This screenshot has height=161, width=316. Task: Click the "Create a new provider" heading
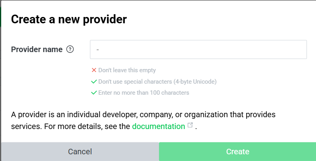(x=69, y=19)
